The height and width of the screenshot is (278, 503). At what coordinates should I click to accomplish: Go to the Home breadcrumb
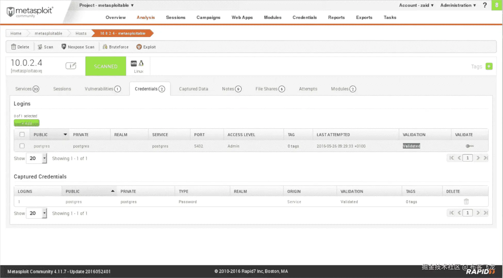(x=16, y=33)
